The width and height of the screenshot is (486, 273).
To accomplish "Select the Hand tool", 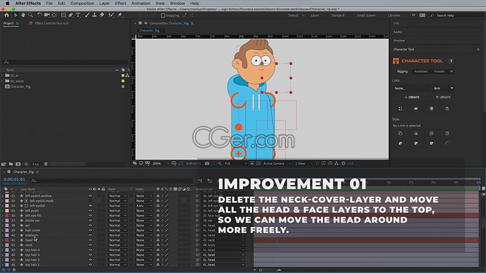I will click(23, 15).
